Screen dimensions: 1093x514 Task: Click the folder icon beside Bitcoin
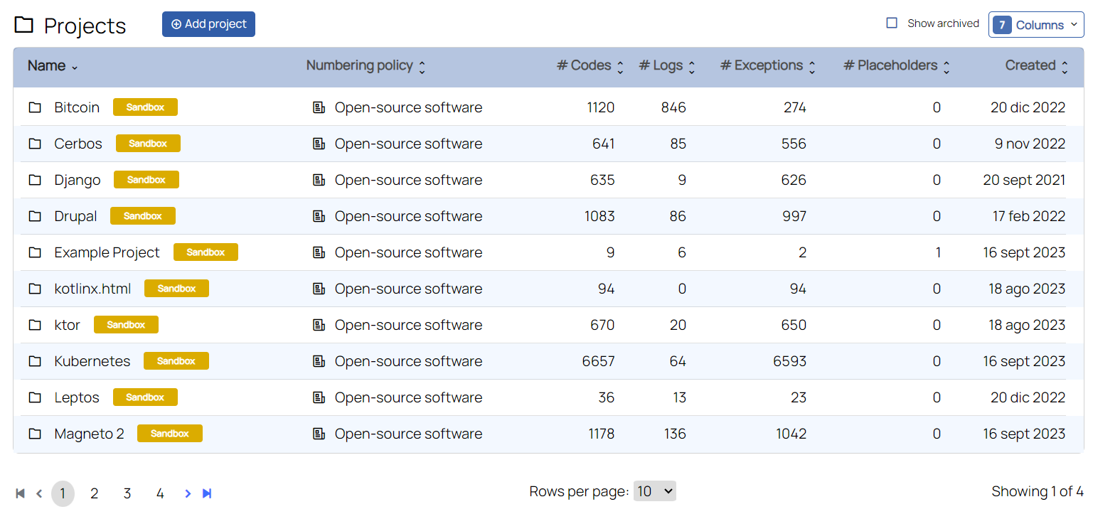(35, 107)
